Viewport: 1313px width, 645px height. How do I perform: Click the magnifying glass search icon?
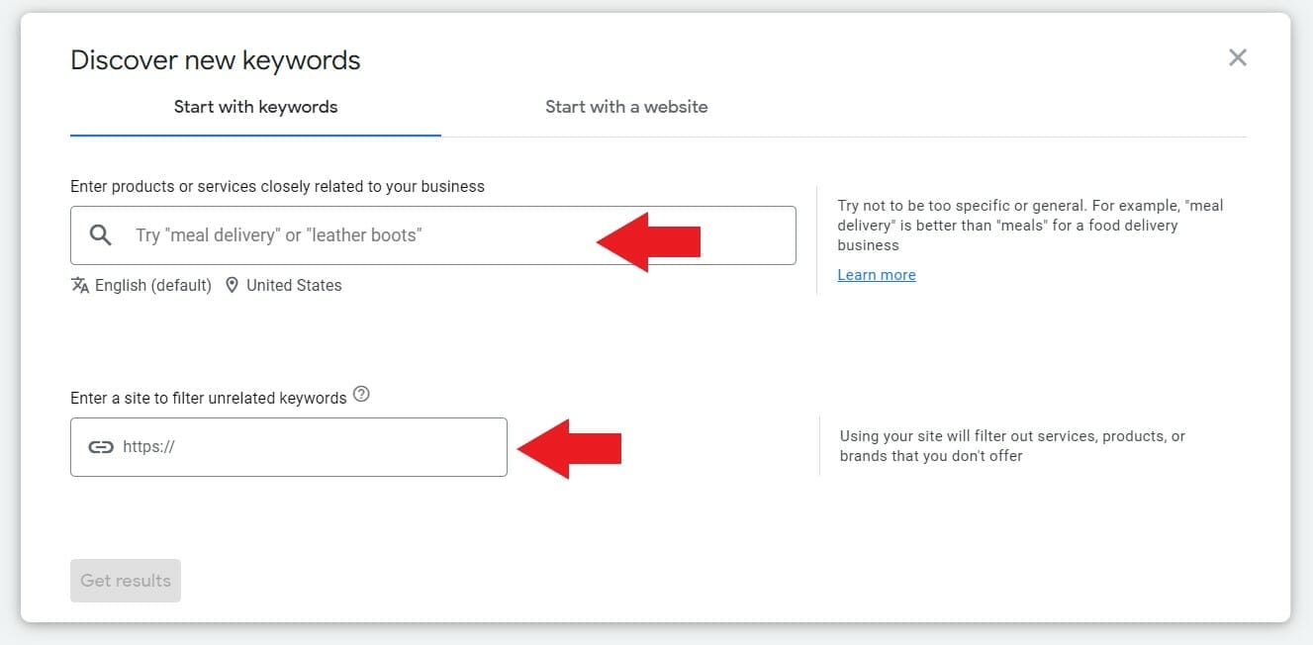(100, 234)
